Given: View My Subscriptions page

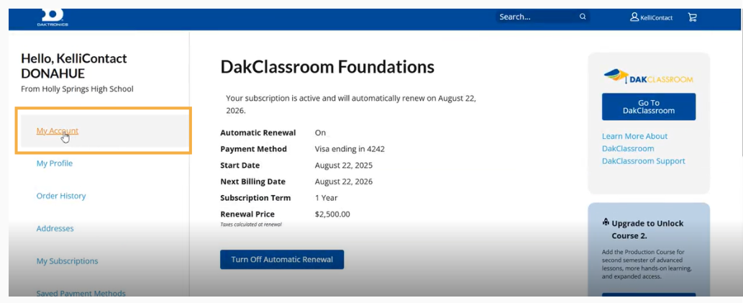Looking at the screenshot, I should coord(68,261).
